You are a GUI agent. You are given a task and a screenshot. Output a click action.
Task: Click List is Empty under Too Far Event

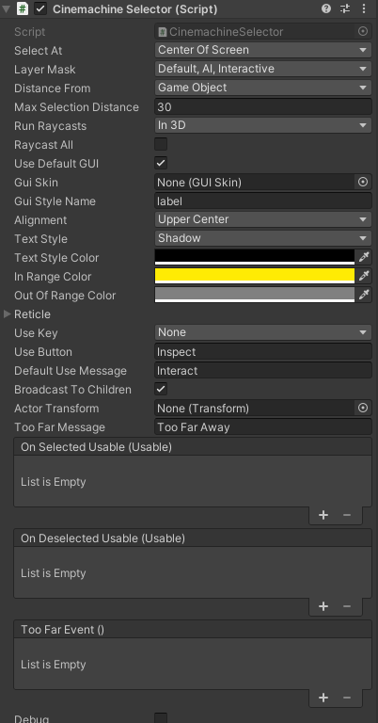point(53,665)
